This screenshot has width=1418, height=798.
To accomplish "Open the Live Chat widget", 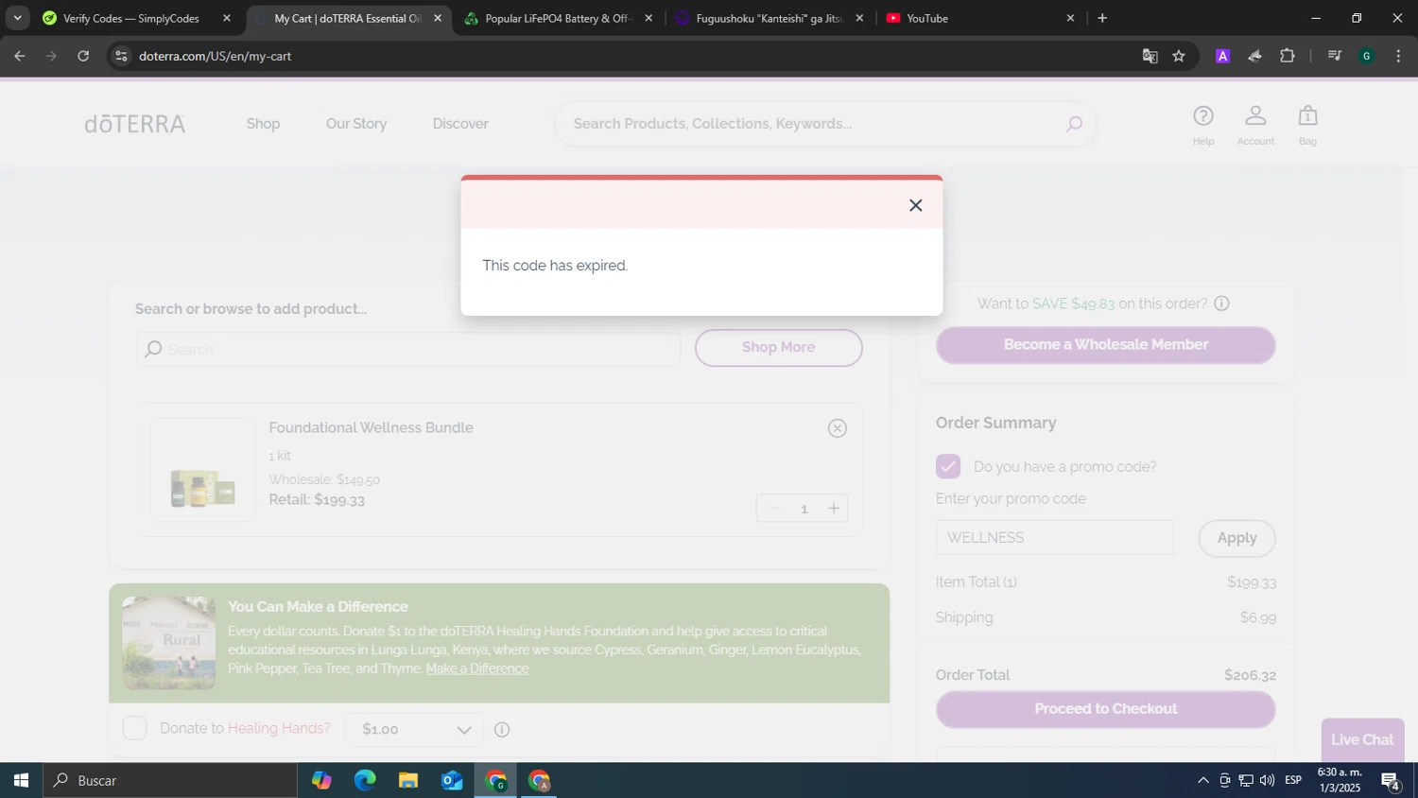I will (1362, 739).
